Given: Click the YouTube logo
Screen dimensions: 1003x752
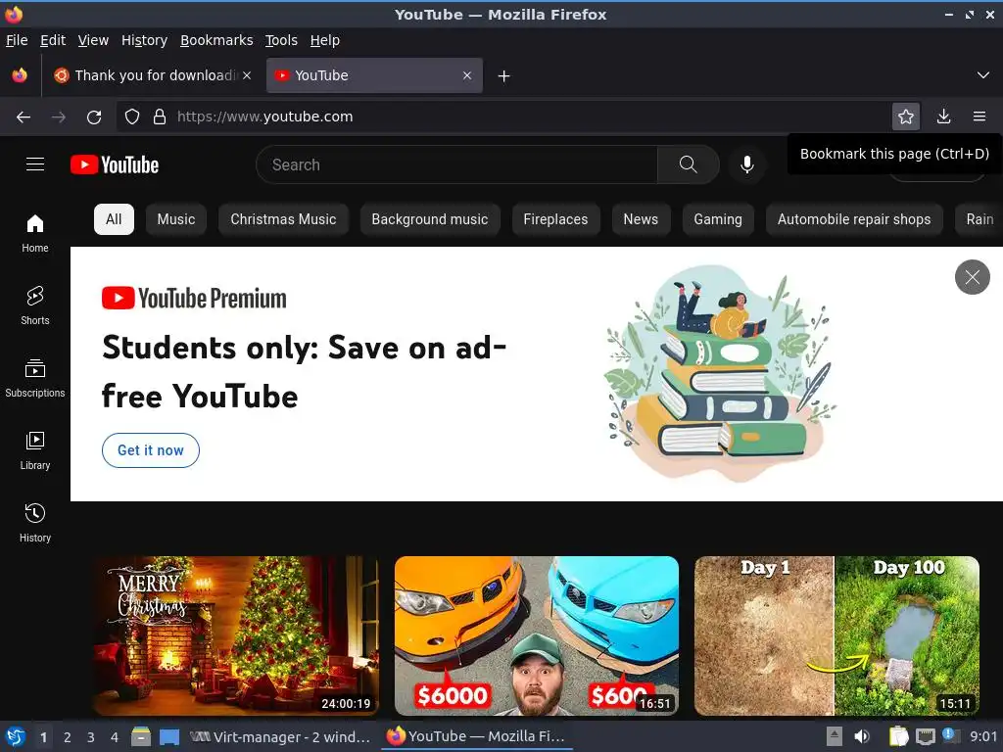Looking at the screenshot, I should point(115,164).
